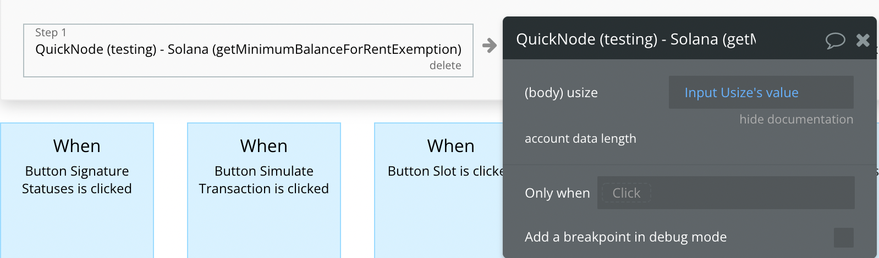The image size is (879, 258).
Task: Select the Button Slot is clicked event
Action: tap(439, 190)
